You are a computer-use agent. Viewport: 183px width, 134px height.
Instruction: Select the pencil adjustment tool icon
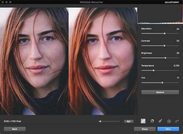click(x=143, y=121)
